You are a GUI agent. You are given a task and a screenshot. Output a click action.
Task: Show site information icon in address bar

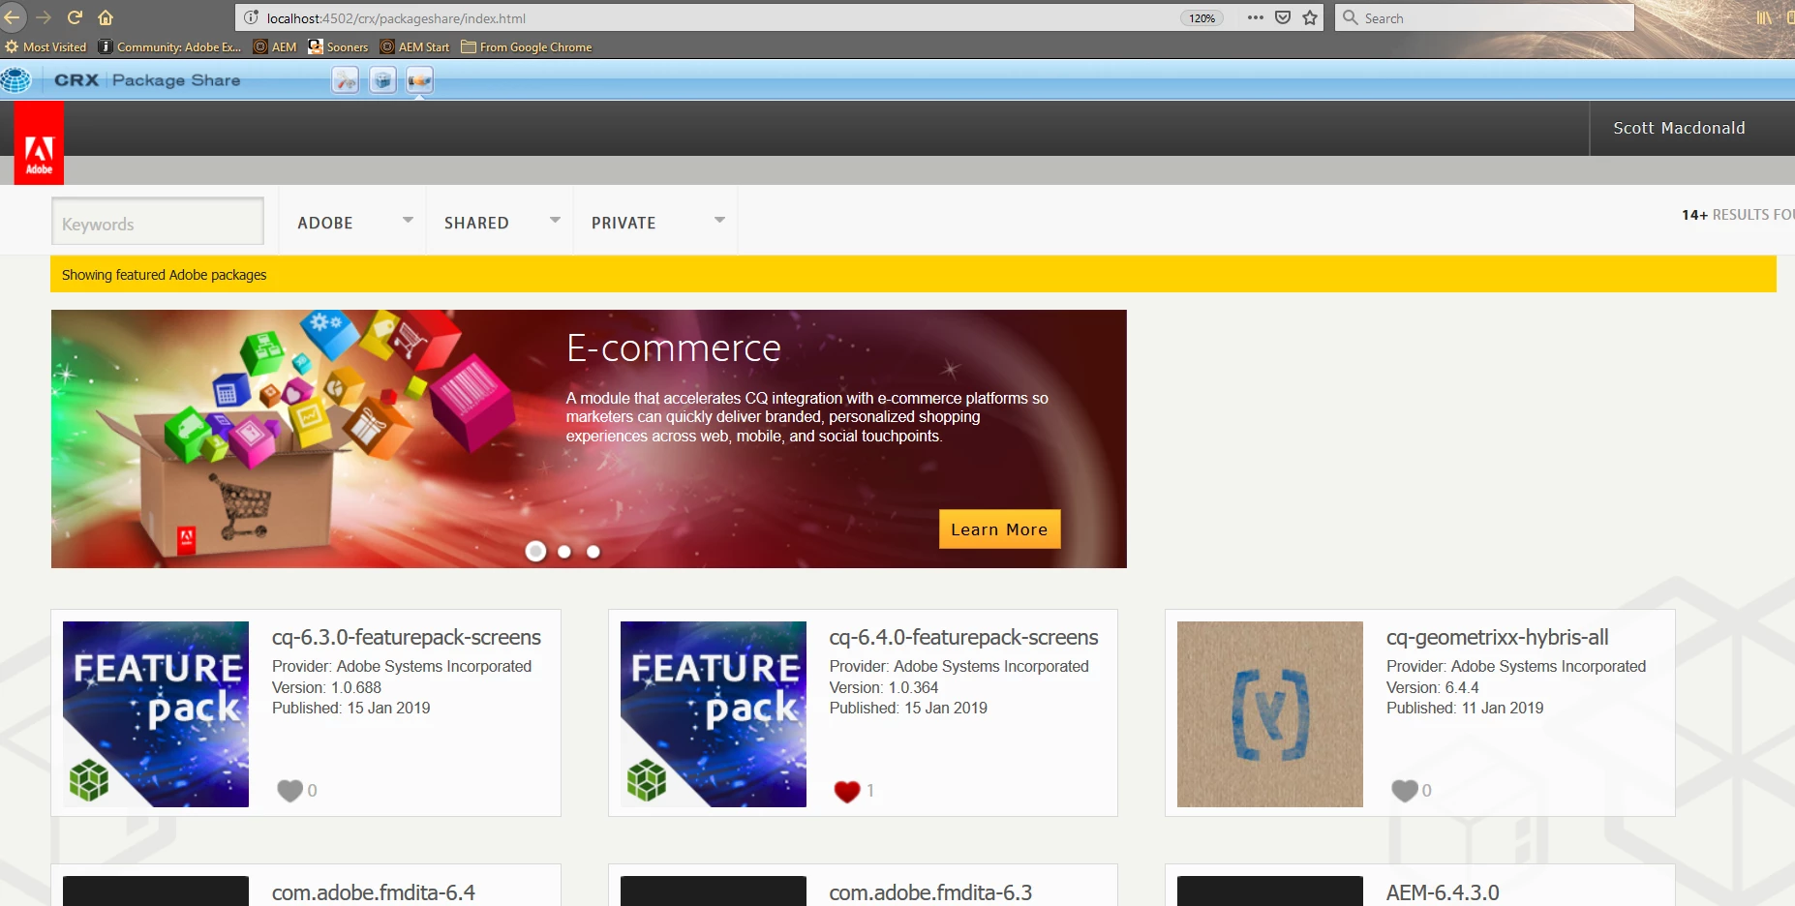click(x=251, y=17)
